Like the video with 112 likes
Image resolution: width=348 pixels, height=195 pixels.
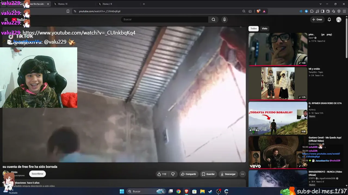[x=161, y=174]
